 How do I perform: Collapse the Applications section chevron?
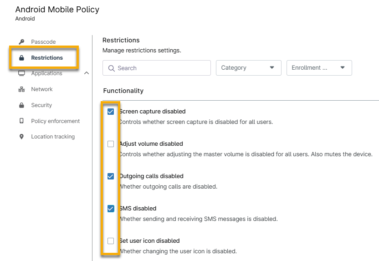click(x=87, y=73)
